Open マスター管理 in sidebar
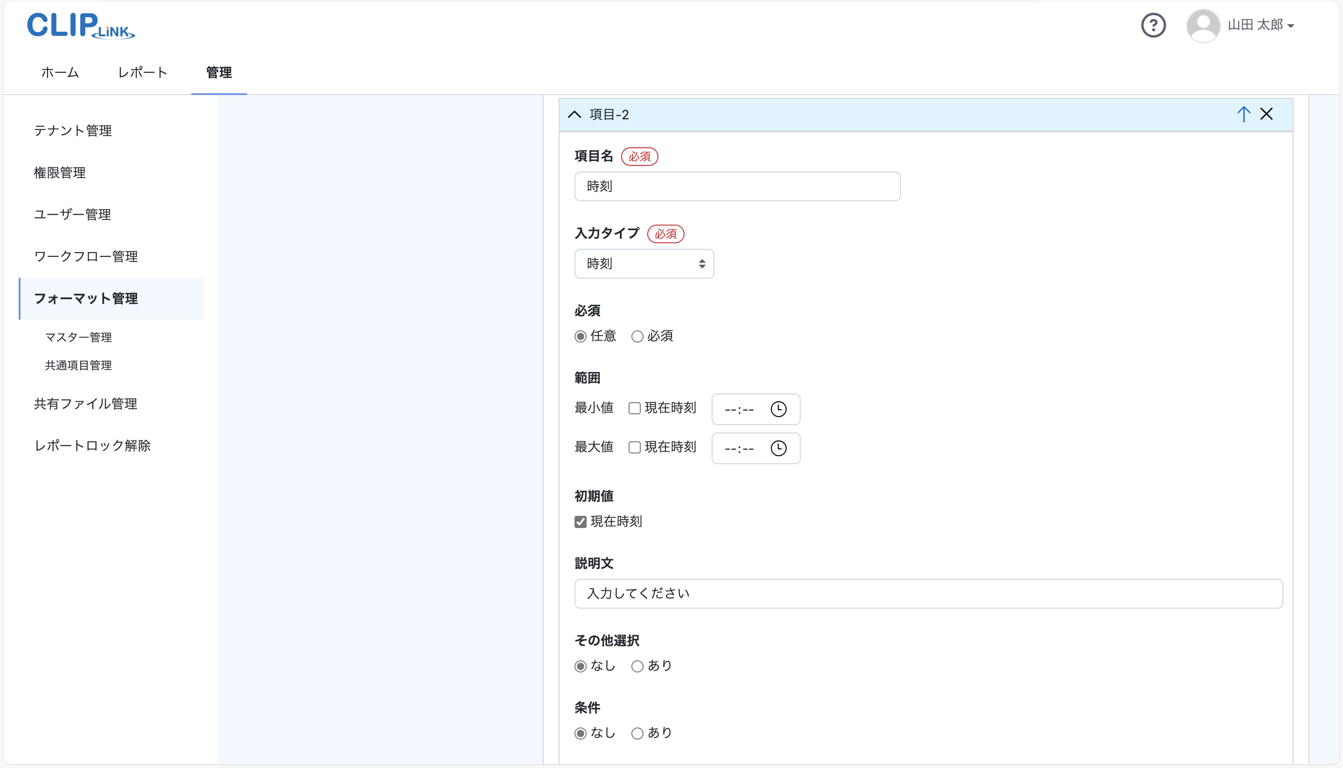Image resolution: width=1343 pixels, height=768 pixels. click(x=78, y=337)
